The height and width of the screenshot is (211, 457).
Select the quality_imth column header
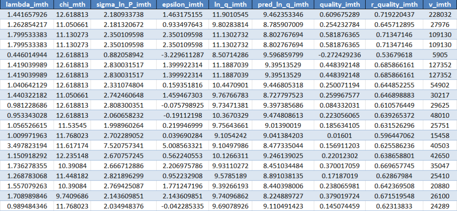339,5
